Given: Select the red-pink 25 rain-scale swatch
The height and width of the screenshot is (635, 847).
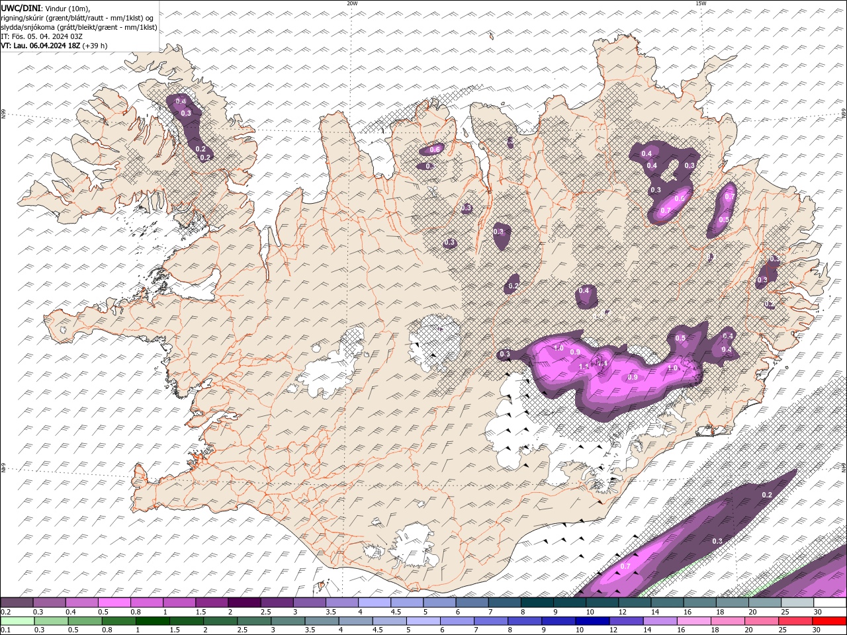Looking at the screenshot, I should (x=795, y=621).
